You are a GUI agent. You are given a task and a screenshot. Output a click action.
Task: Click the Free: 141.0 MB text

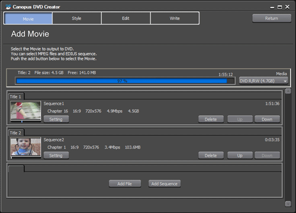pyautogui.click(x=82, y=73)
